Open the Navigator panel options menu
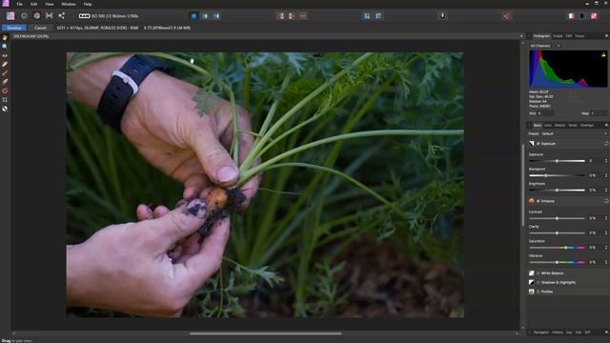 tap(606, 333)
